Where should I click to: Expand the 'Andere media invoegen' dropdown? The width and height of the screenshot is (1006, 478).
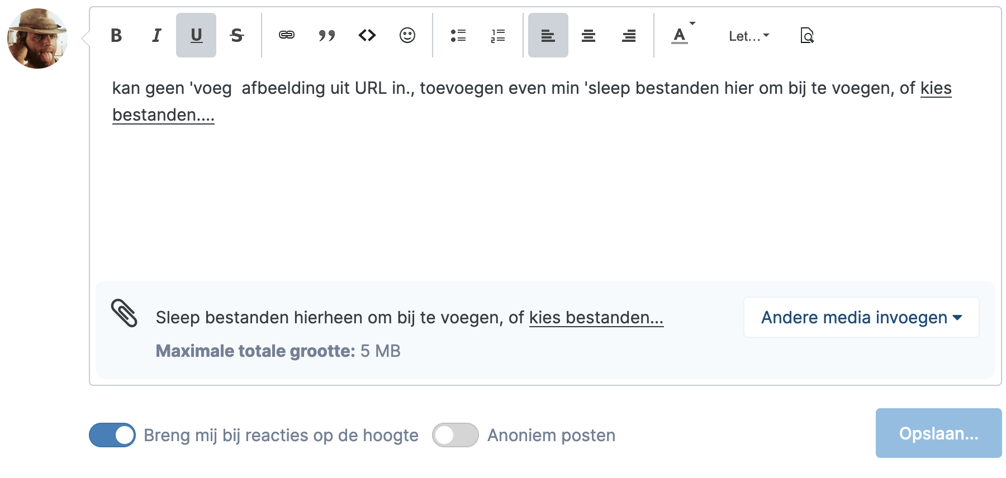click(x=861, y=317)
